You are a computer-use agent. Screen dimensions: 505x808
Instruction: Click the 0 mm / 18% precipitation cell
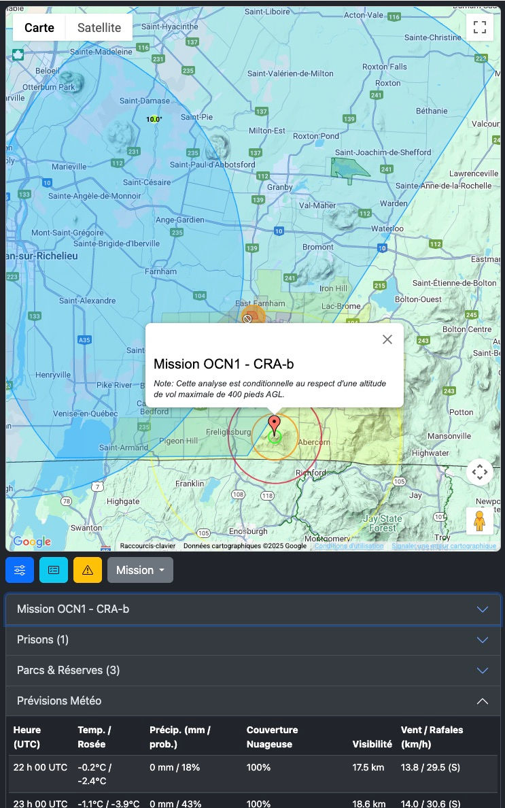[x=175, y=767]
